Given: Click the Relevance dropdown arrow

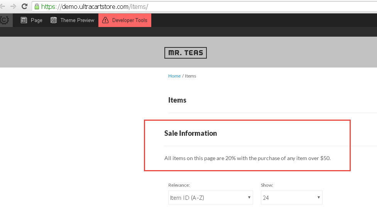Looking at the screenshot, I should pos(249,197).
